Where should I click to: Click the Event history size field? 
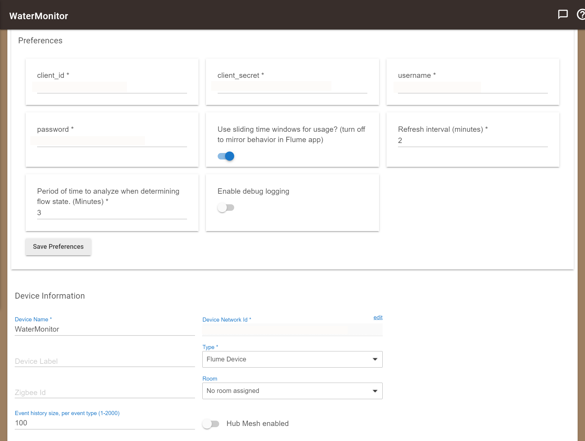point(105,423)
